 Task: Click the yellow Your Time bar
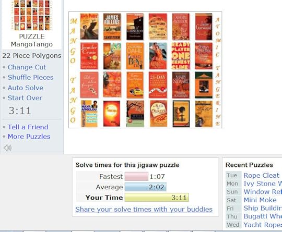157,198
